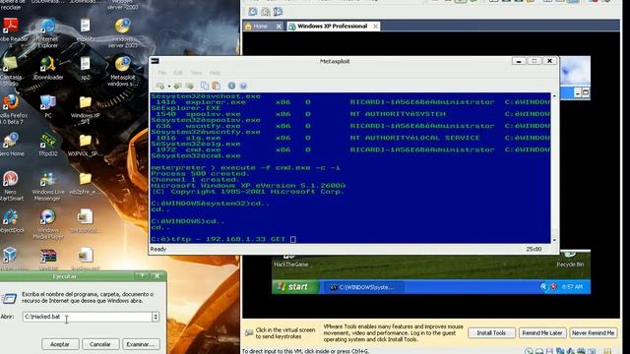Click the red shield tray icon in the XP taskbar
The width and height of the screenshot is (630, 354).
coord(553,287)
